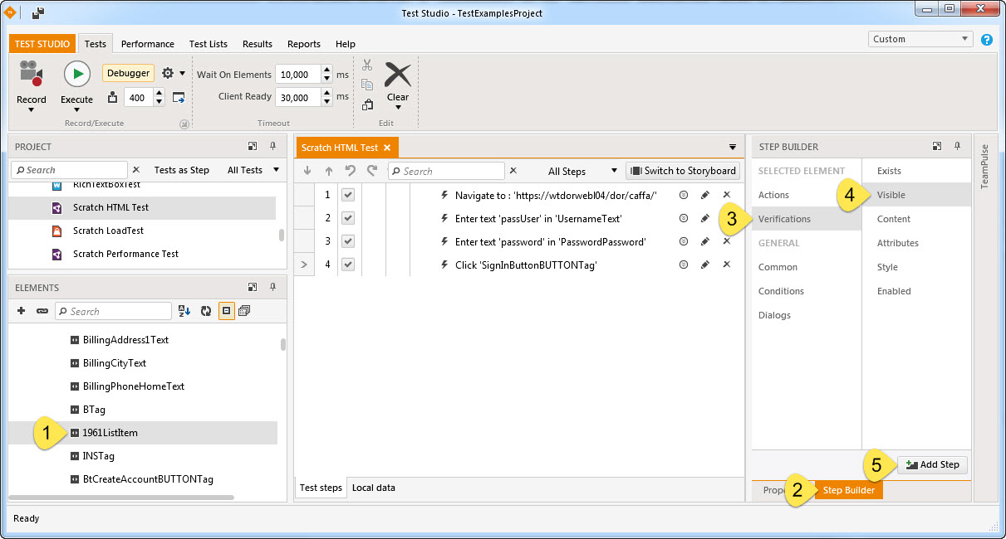Click the blue help question mark icon
The width and height of the screenshot is (1006, 539).
click(x=987, y=39)
